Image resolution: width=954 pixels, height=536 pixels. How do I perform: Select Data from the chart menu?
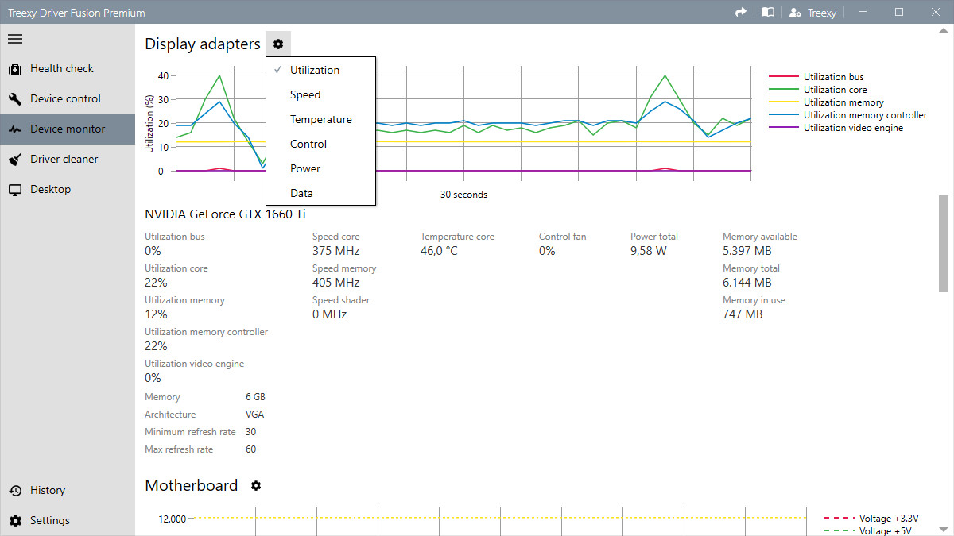point(301,193)
